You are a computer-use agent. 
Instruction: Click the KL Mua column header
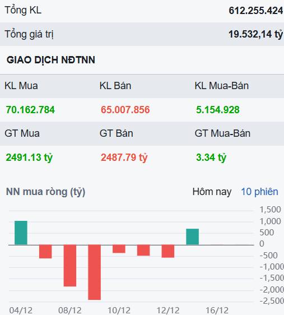click(x=21, y=86)
